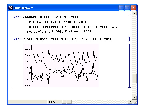The image size is (152, 108).
Task: Maximize the Untitled-6 notebook window
Action: click(x=127, y=8)
